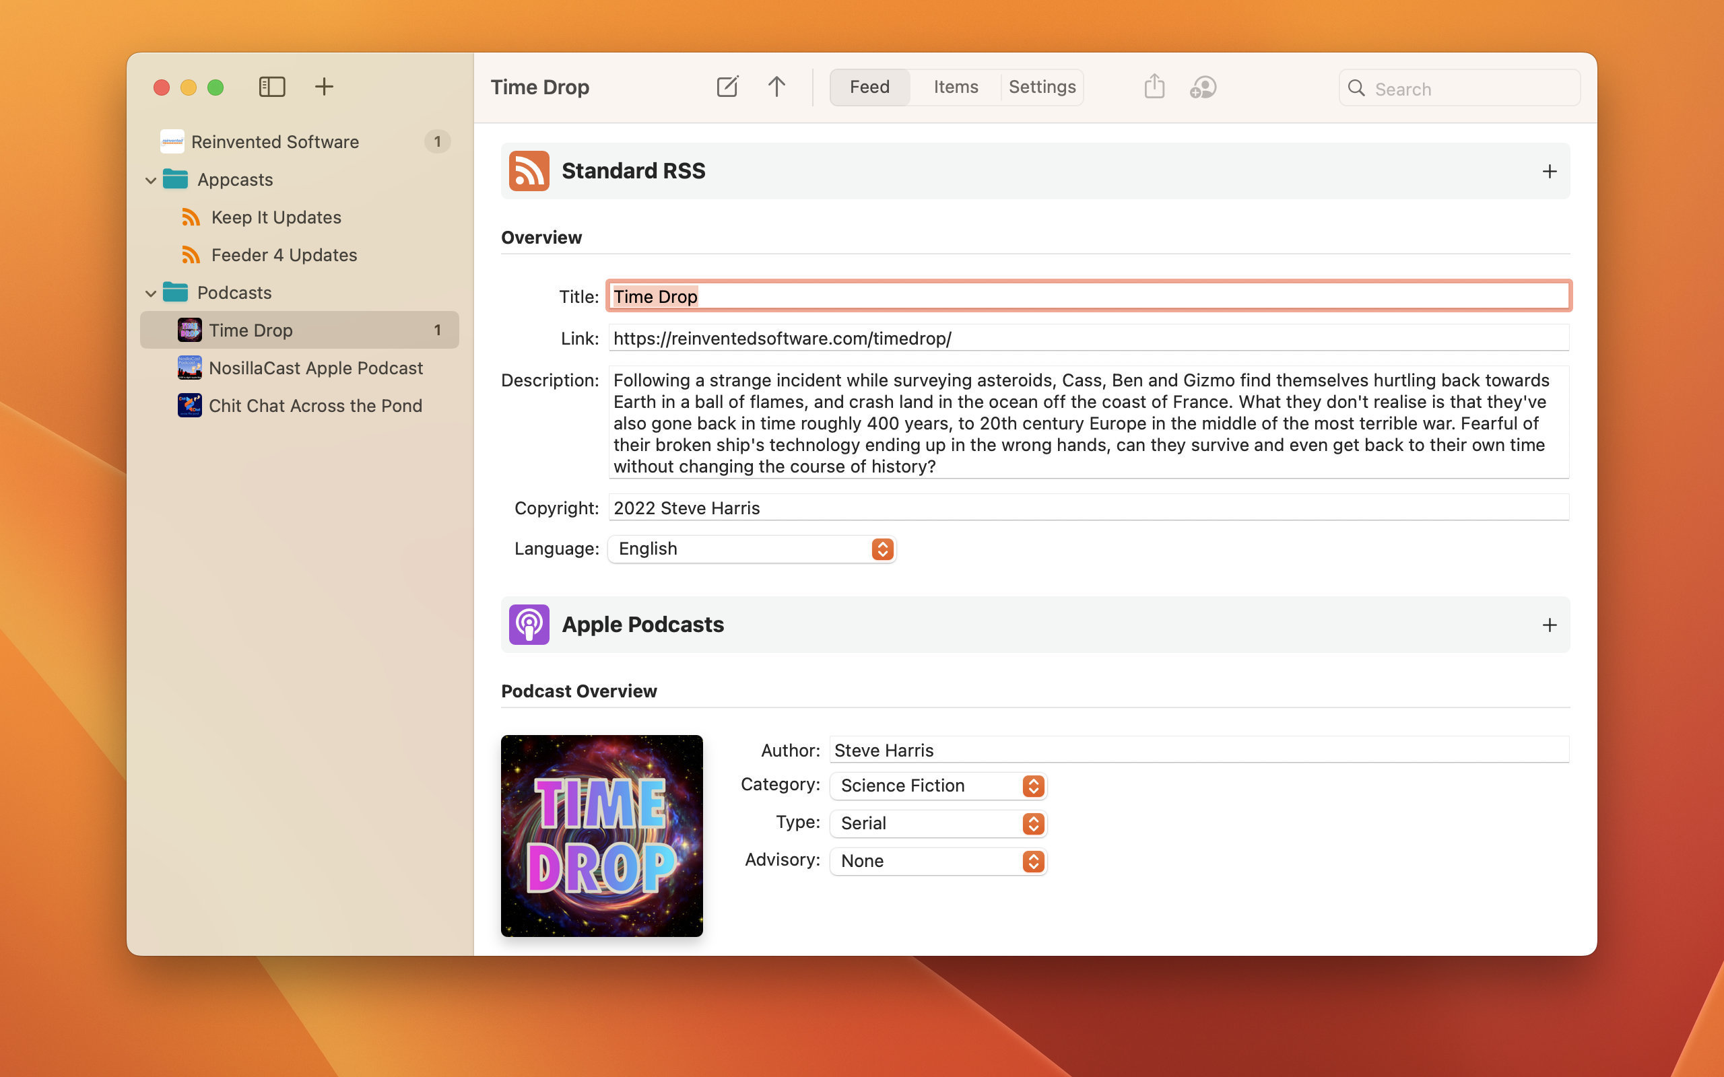Click the Time Drop artwork thumbnail
Viewport: 1724px width, 1077px height.
[601, 835]
